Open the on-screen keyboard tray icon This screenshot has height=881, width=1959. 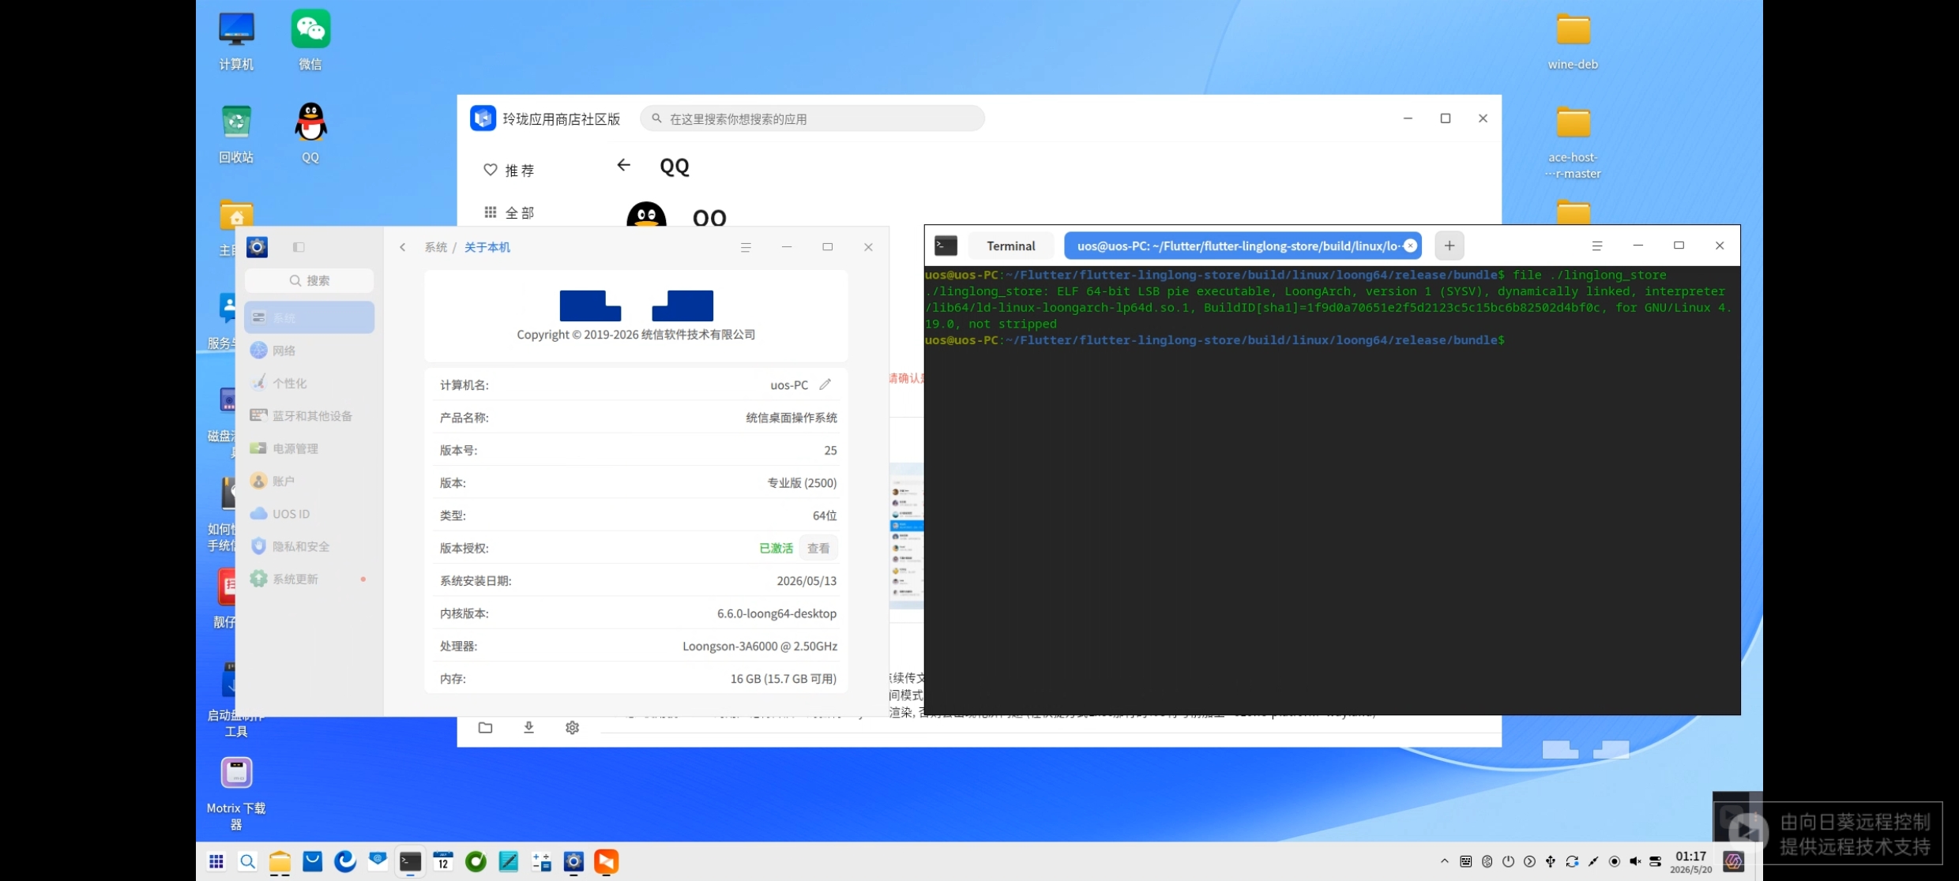pos(1466,861)
